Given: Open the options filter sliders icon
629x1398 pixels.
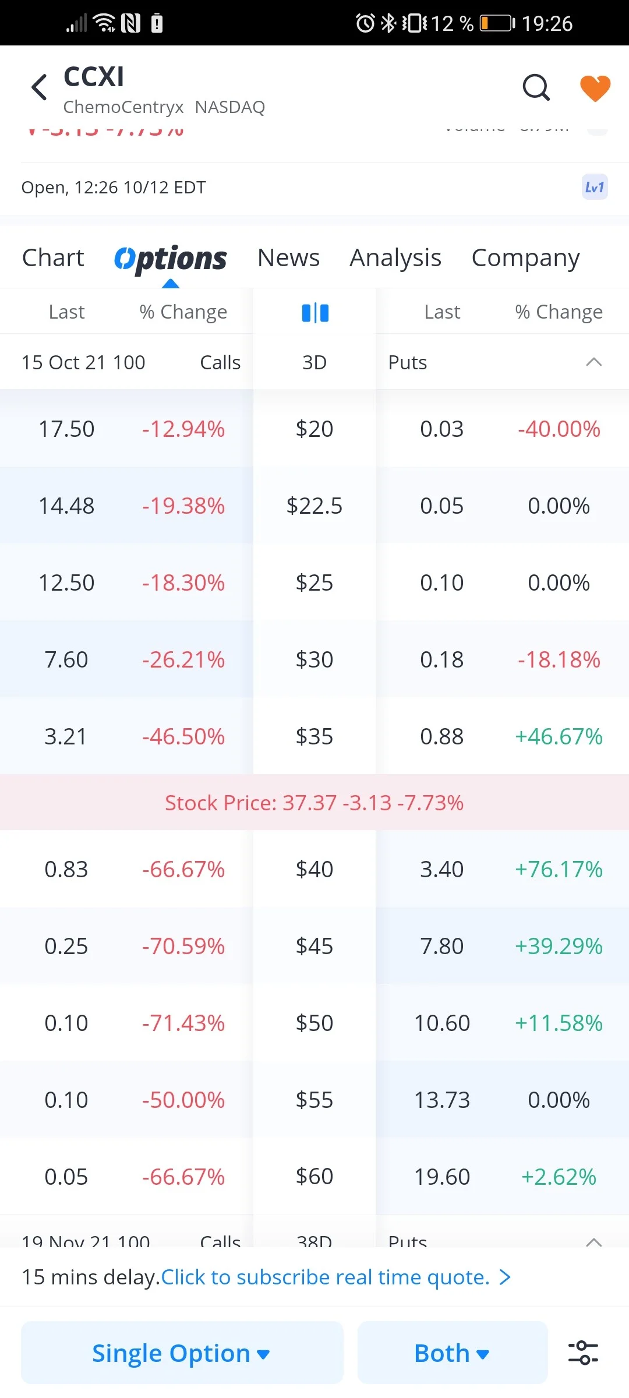Looking at the screenshot, I should click(x=583, y=1353).
